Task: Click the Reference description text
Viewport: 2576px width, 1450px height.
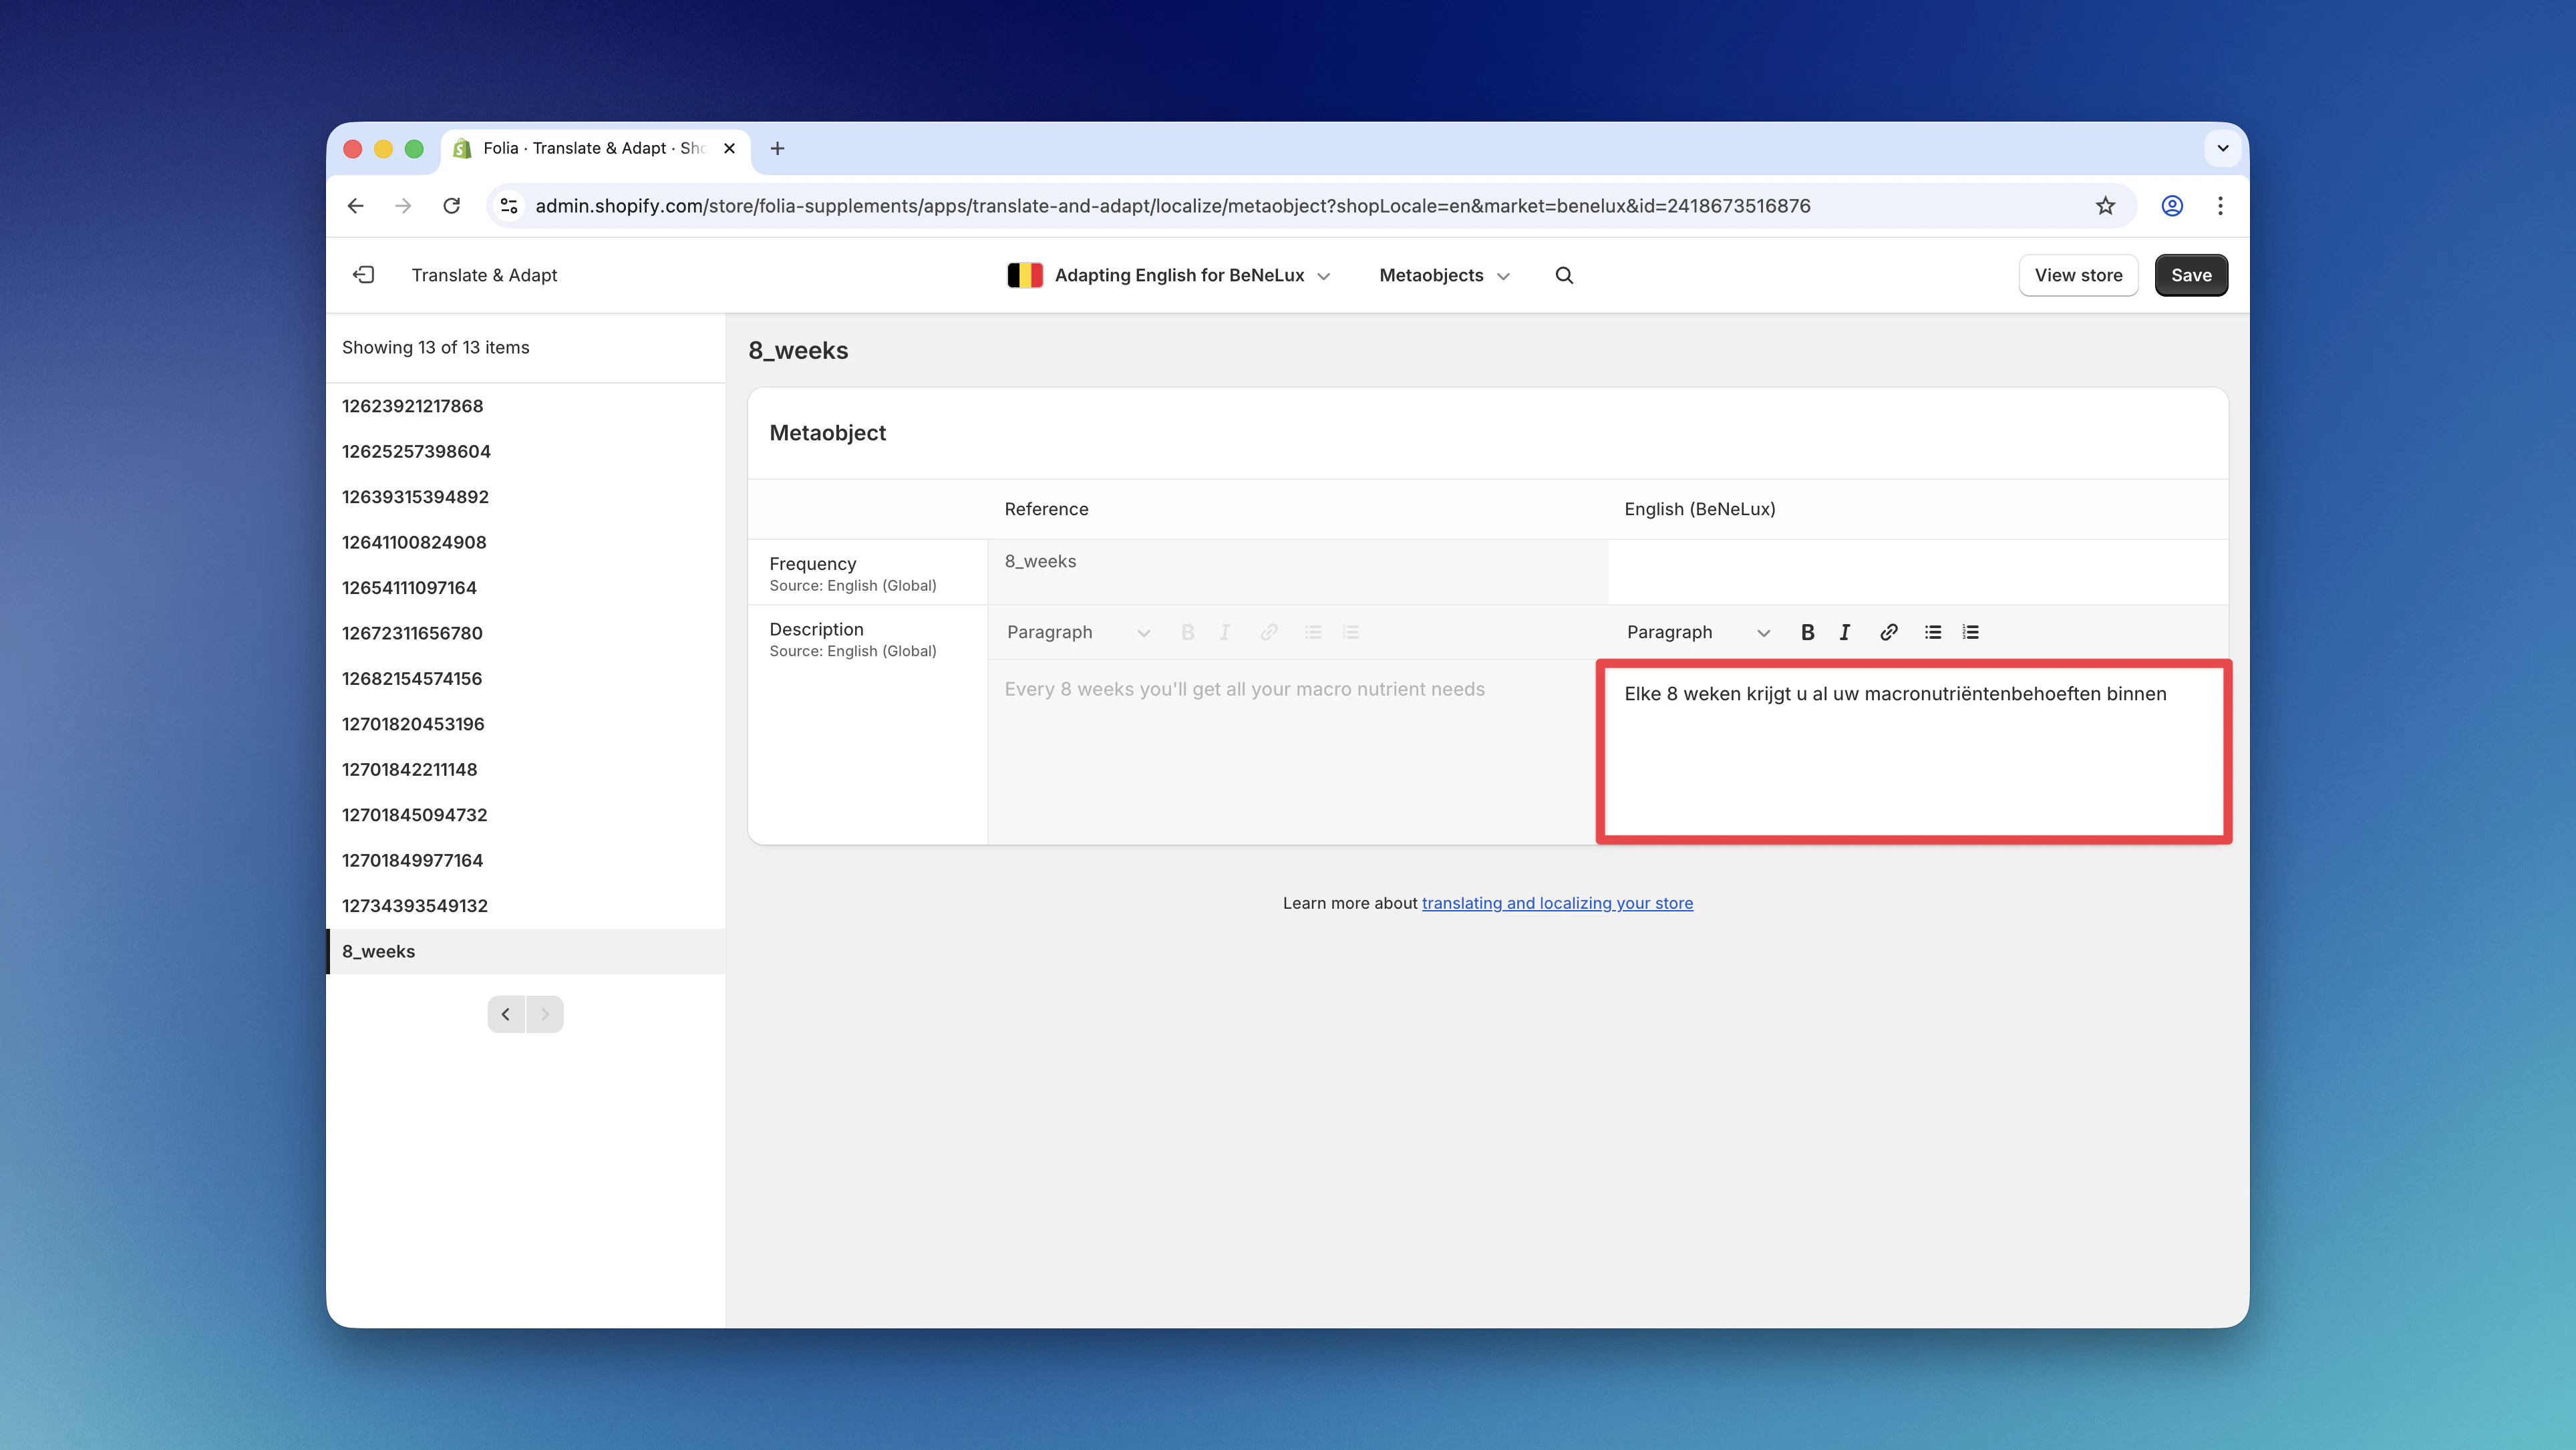Action: click(x=1244, y=689)
